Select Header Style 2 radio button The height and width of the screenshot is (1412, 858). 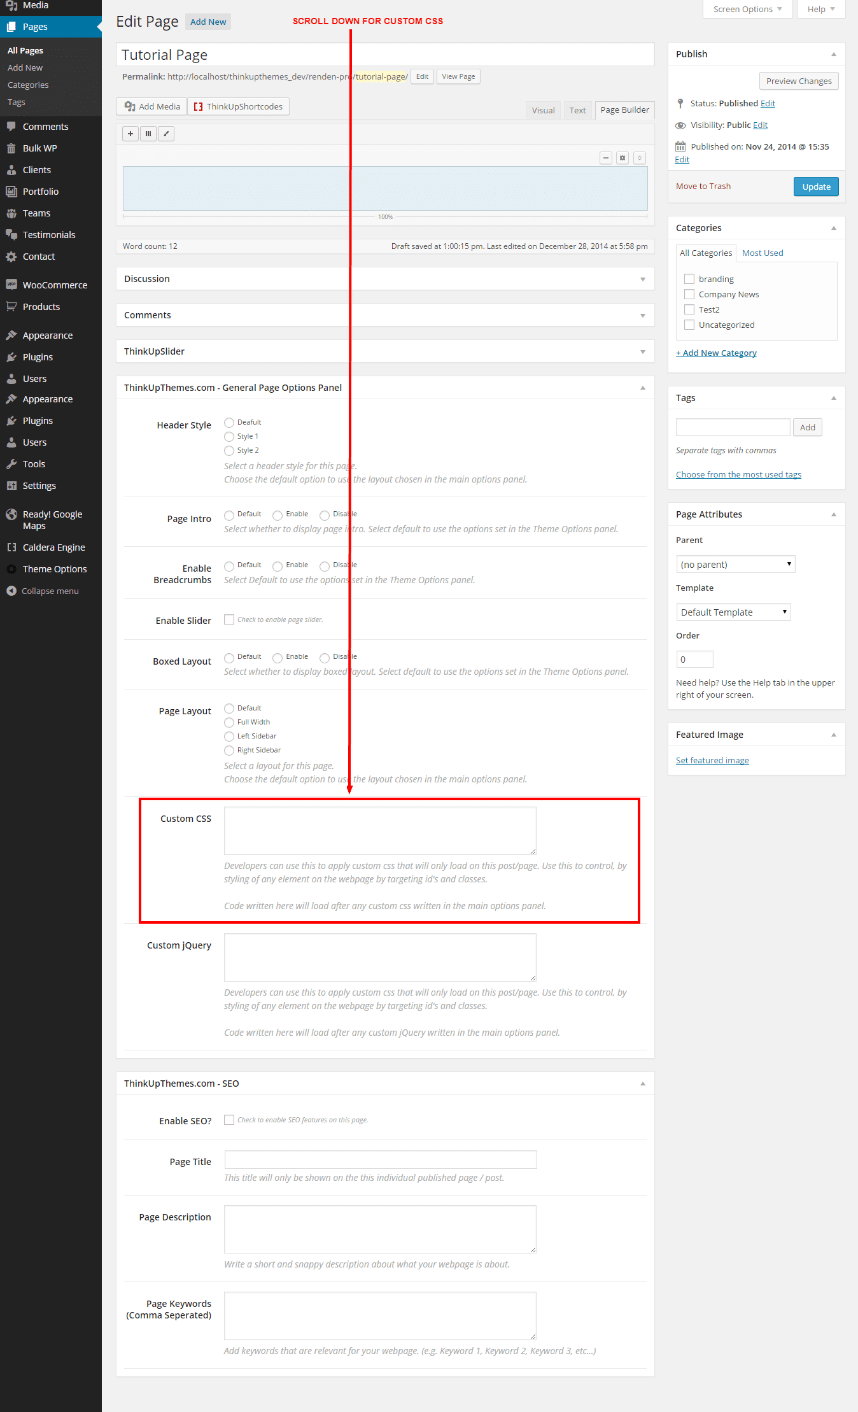coord(229,451)
